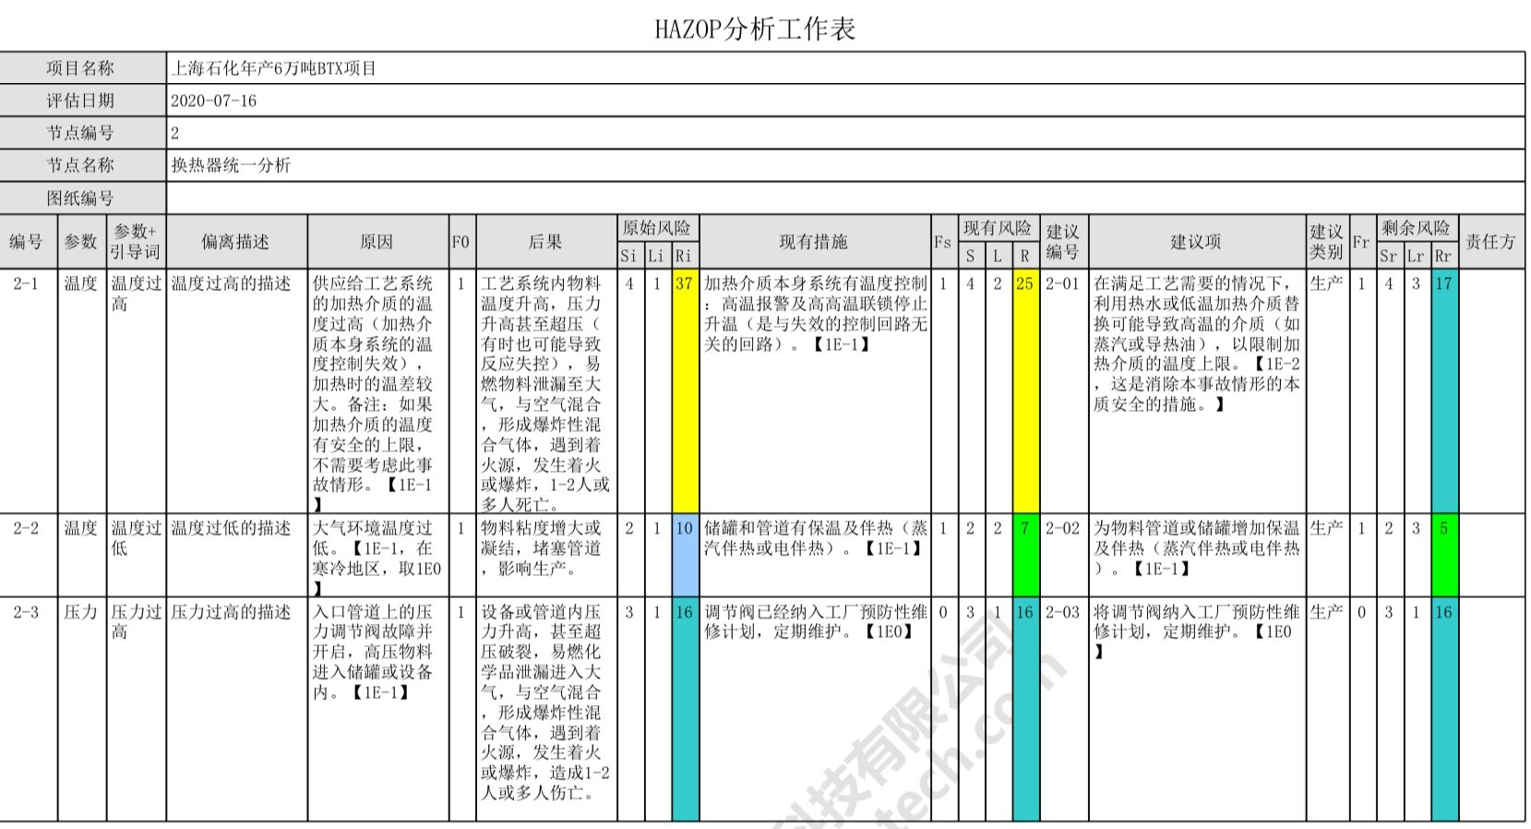Screen dimensions: 1531x829
Task: Click suggestion number 2-03
Action: click(1064, 709)
